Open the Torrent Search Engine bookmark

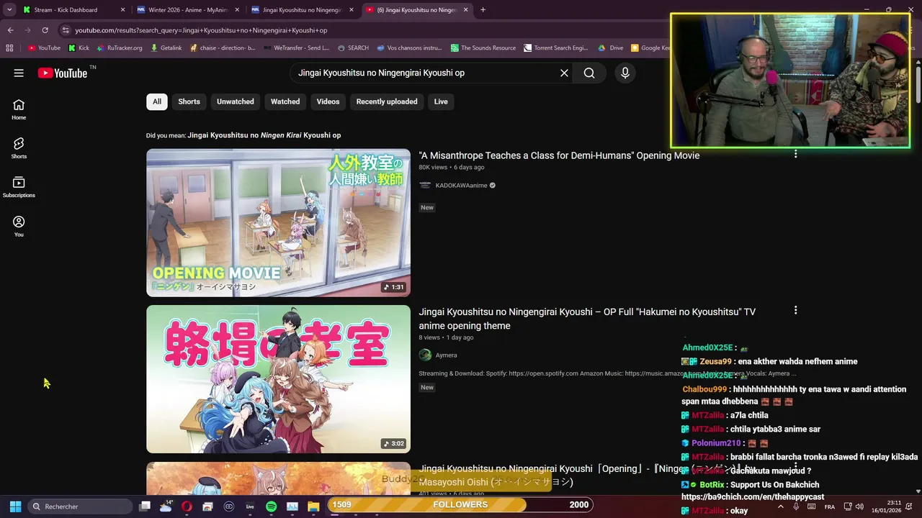(x=556, y=48)
